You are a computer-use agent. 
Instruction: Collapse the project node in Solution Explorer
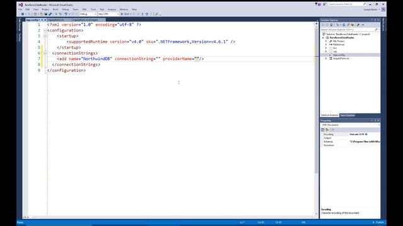tap(323, 38)
